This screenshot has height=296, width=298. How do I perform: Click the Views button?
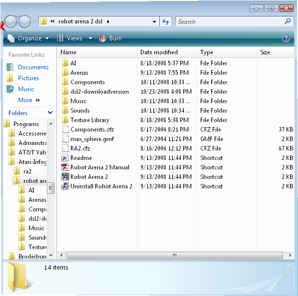69,38
